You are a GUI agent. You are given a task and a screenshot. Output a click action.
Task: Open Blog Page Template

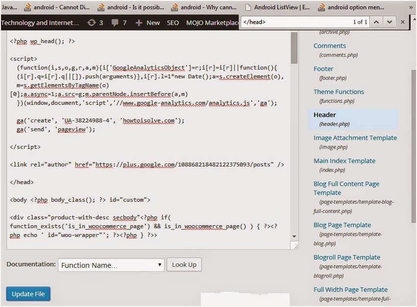point(342,225)
